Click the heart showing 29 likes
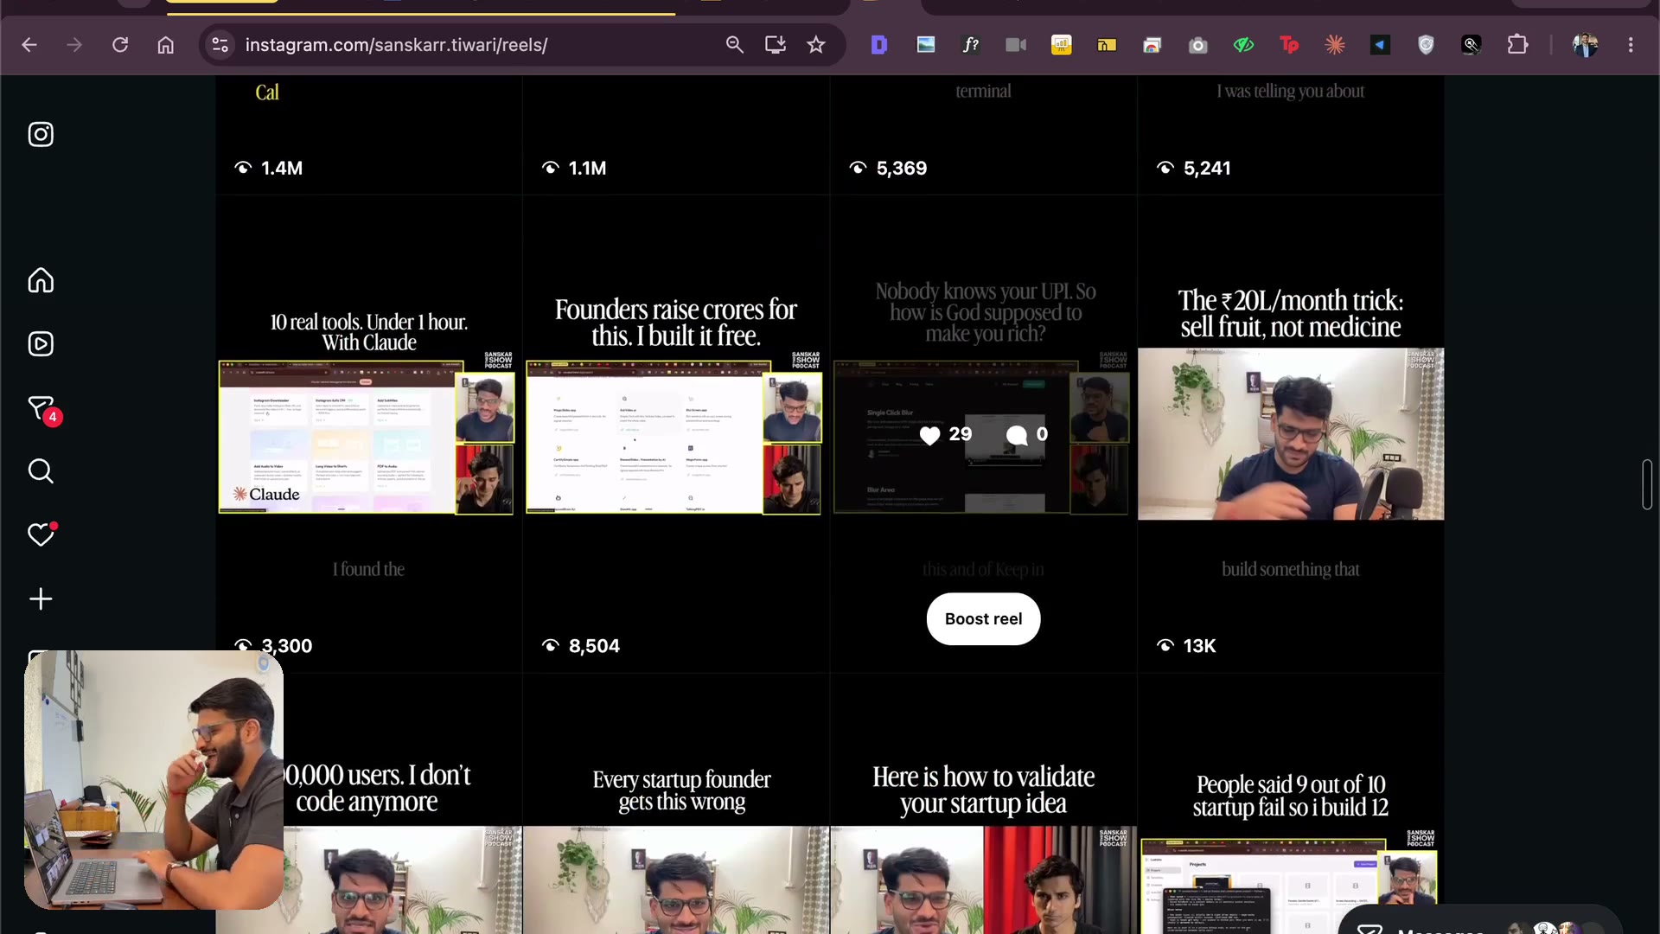Image resolution: width=1660 pixels, height=934 pixels. (x=929, y=435)
